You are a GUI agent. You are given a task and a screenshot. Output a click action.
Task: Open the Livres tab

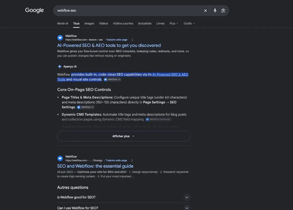[160, 24]
